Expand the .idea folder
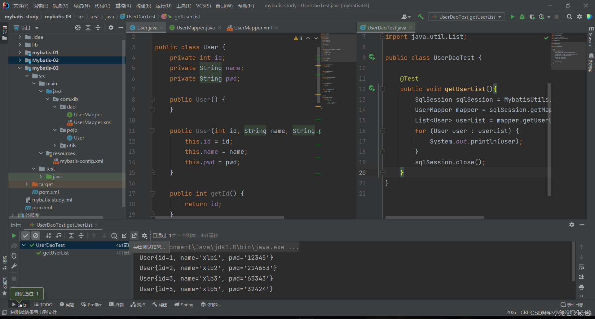The image size is (595, 319). [20, 37]
